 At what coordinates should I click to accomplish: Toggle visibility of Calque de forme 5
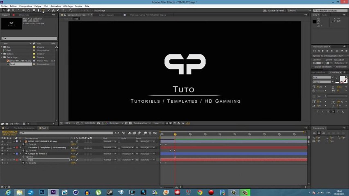(x=2, y=154)
